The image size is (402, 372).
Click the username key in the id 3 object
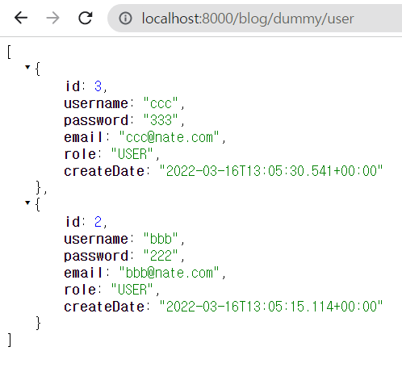[x=96, y=103]
